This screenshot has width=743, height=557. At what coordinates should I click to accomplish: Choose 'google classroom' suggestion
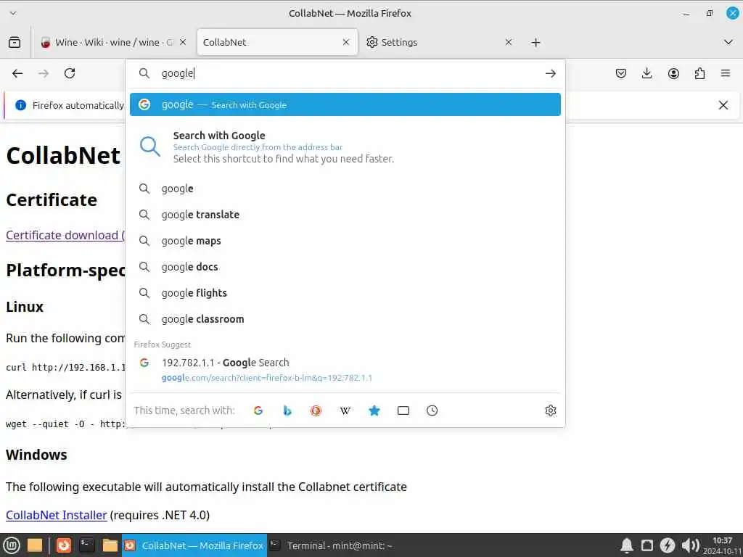pyautogui.click(x=345, y=319)
